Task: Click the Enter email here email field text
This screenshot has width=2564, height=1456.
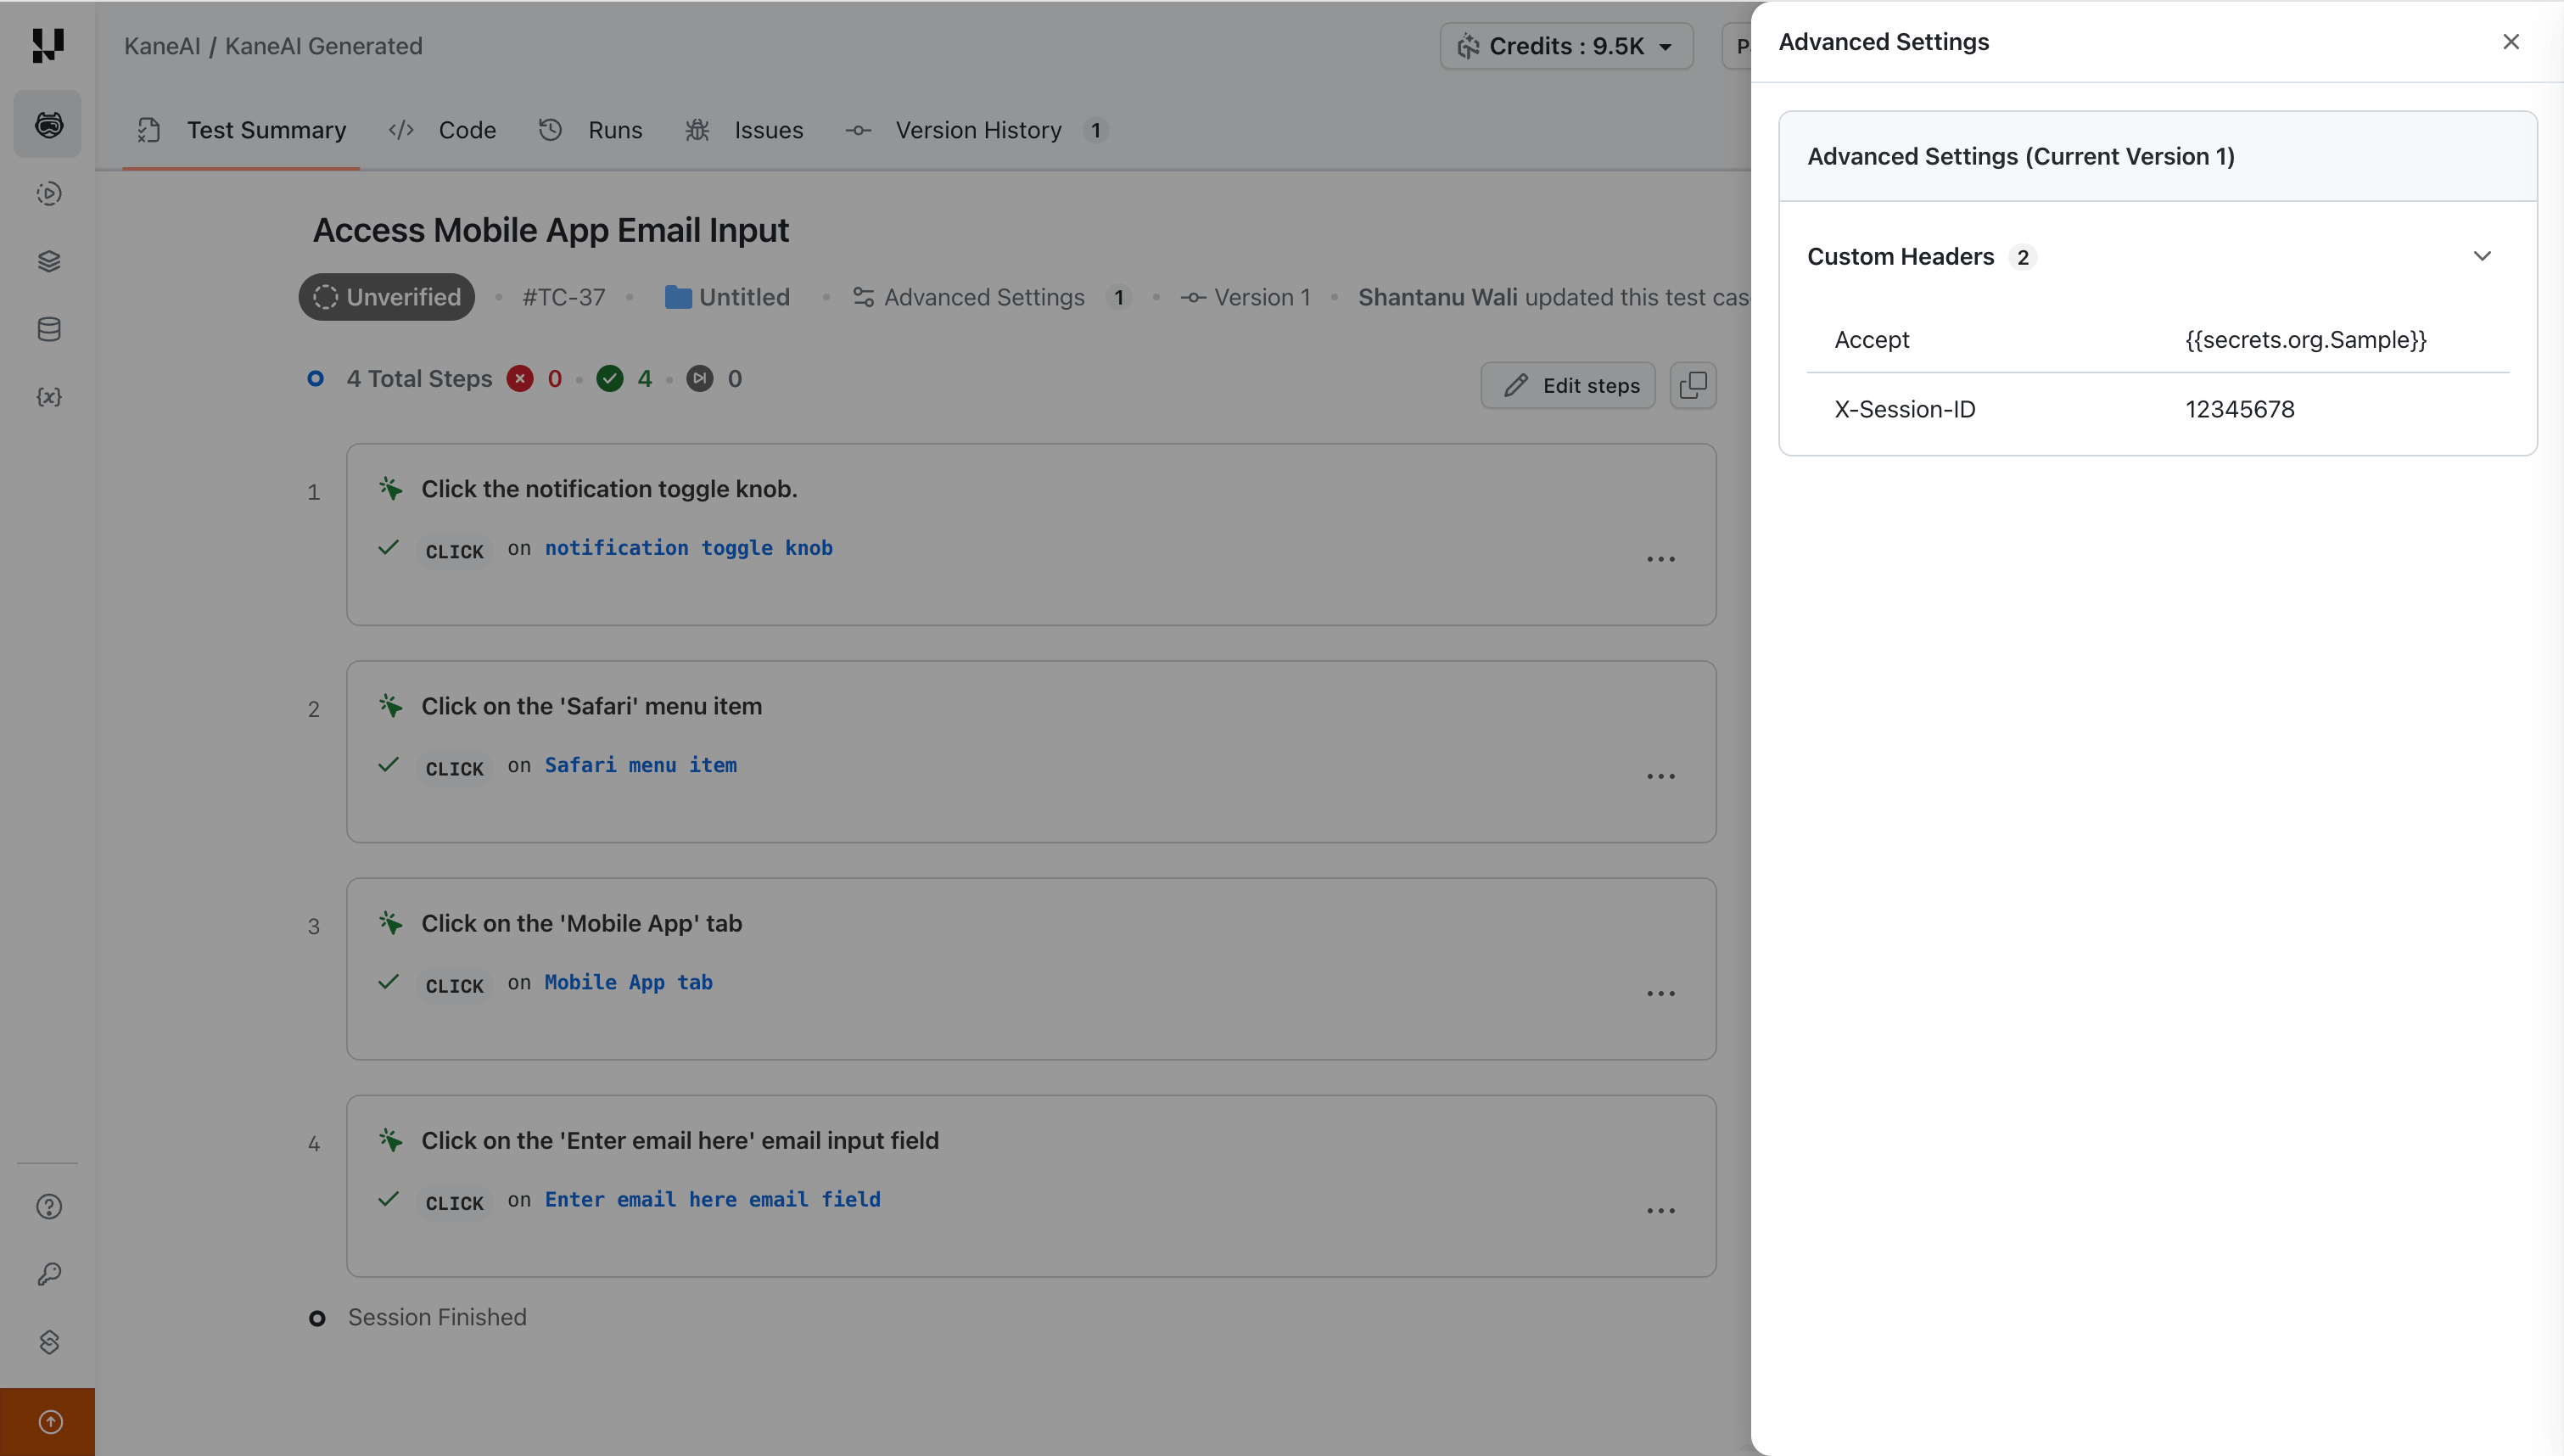Action: click(x=713, y=1199)
